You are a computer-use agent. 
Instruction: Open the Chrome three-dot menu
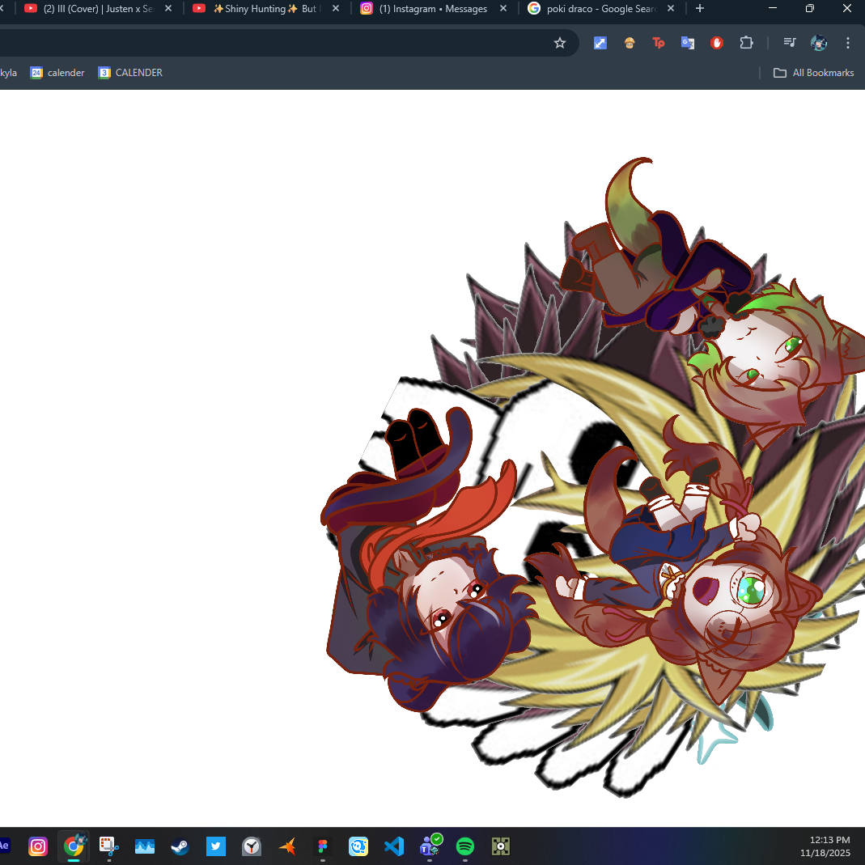point(847,42)
